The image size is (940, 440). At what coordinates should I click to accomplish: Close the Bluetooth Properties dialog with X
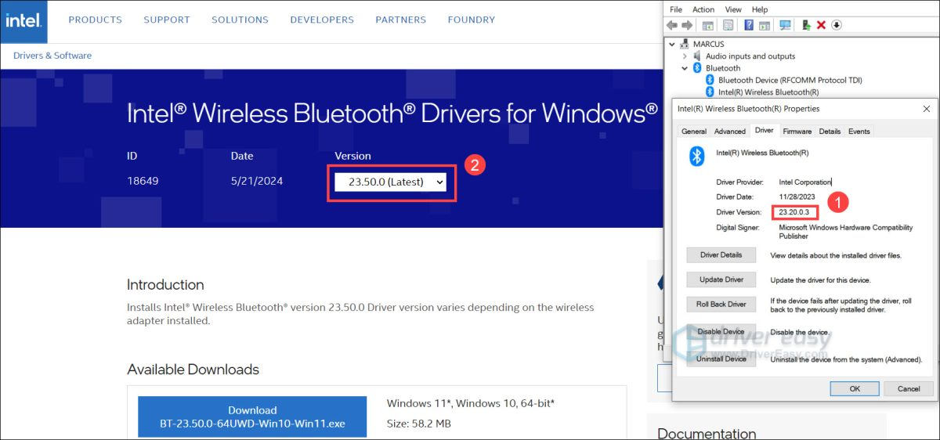927,109
